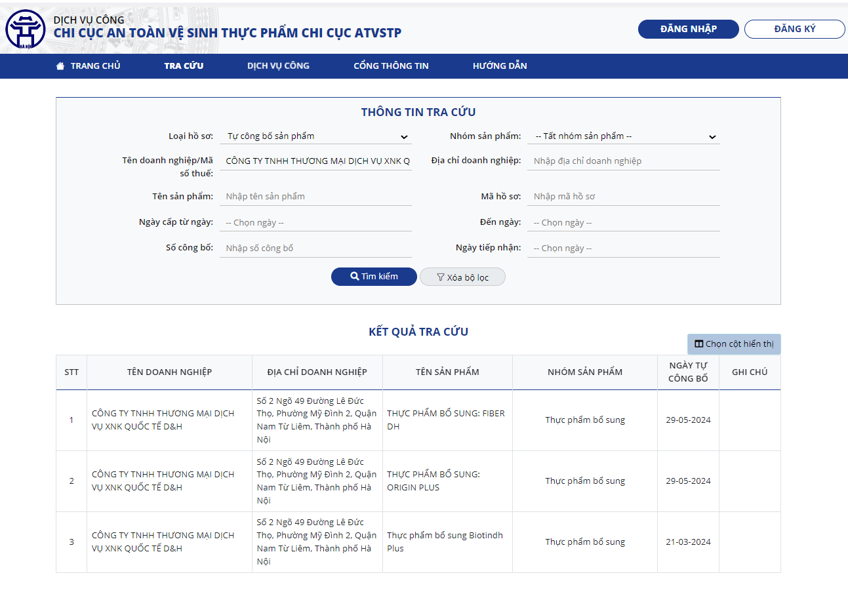Image resolution: width=848 pixels, height=594 pixels.
Task: Expand the Nhóm sản phẩm dropdown
Action: [623, 136]
